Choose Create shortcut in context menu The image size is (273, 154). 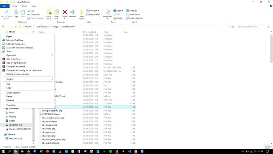28,93
